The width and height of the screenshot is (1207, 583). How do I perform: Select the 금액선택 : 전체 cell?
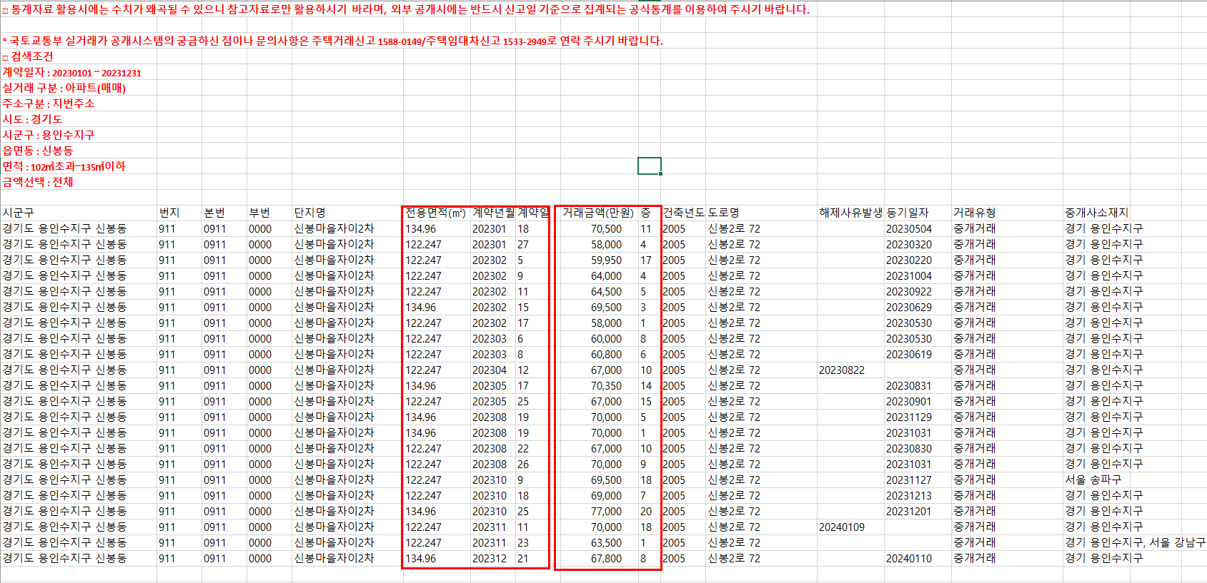38,182
